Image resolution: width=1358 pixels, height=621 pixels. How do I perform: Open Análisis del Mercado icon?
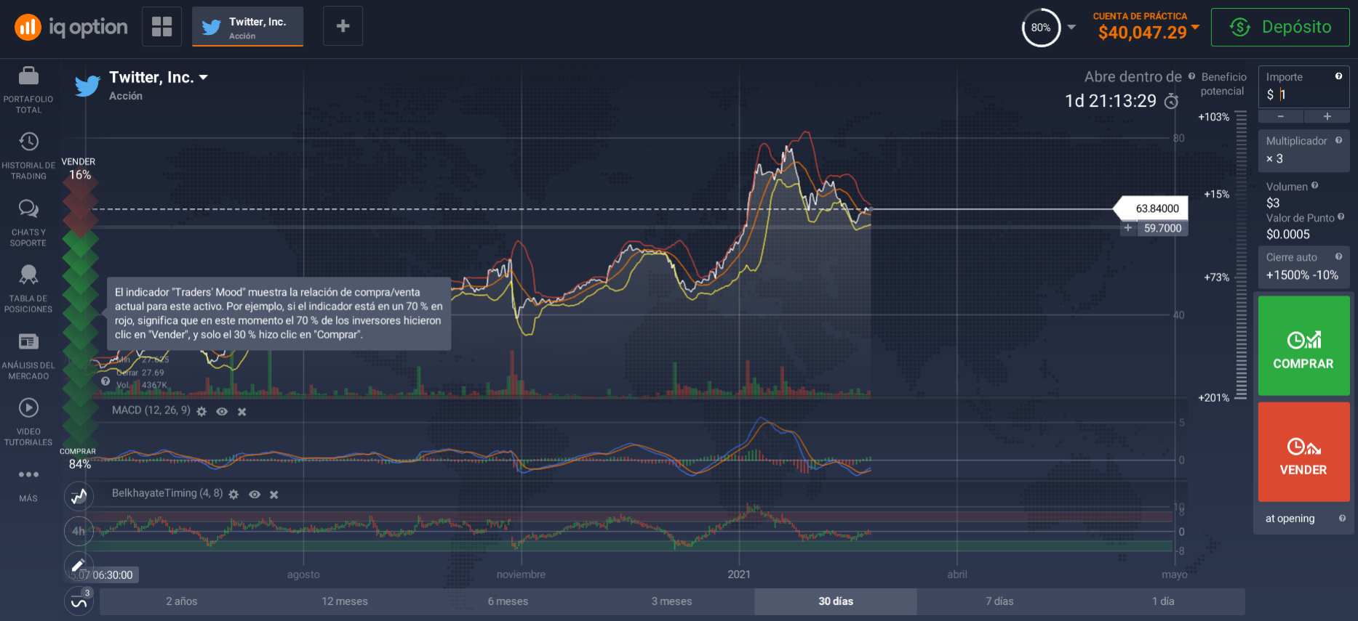tap(28, 341)
